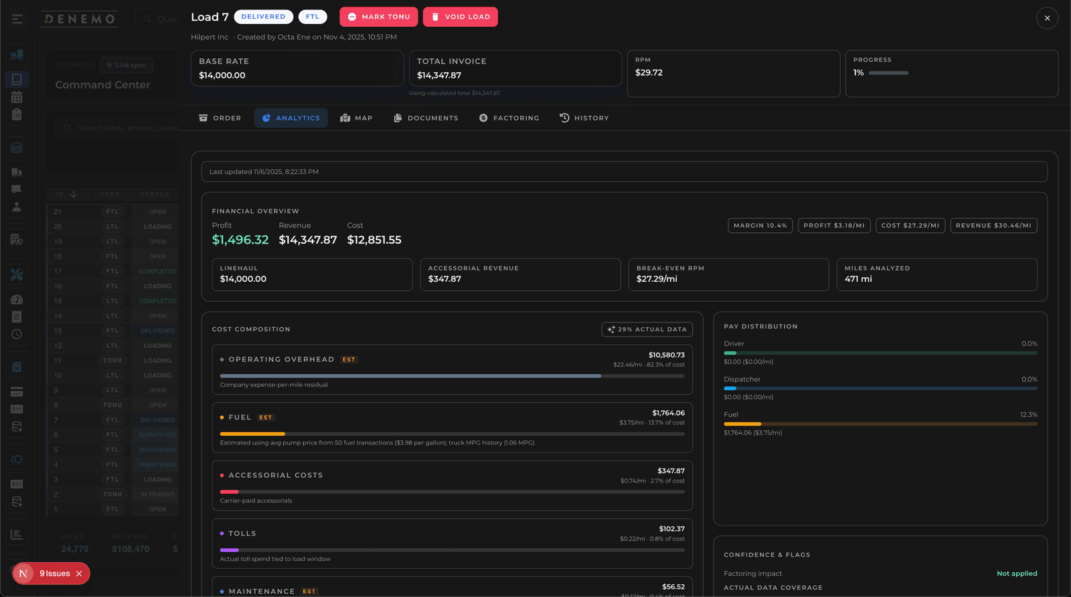This screenshot has height=597, width=1071.
Task: Open the bar chart reports icon
Action: click(x=17, y=534)
